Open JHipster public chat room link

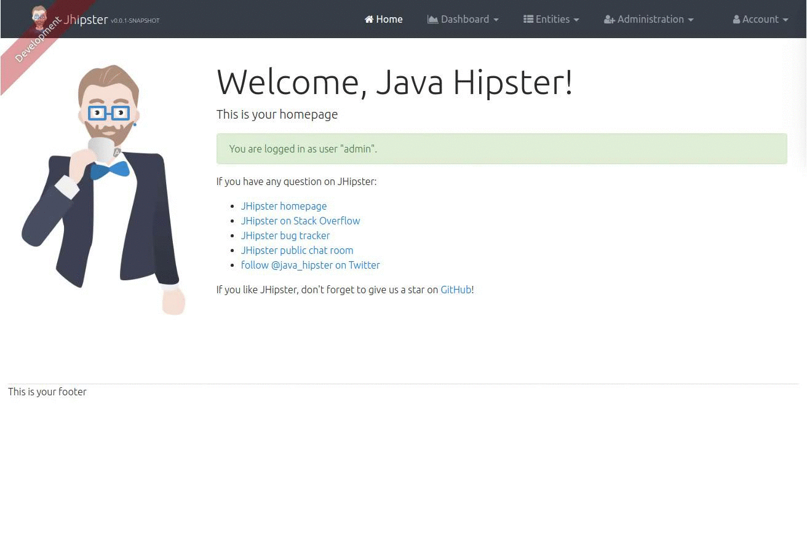[x=297, y=250]
